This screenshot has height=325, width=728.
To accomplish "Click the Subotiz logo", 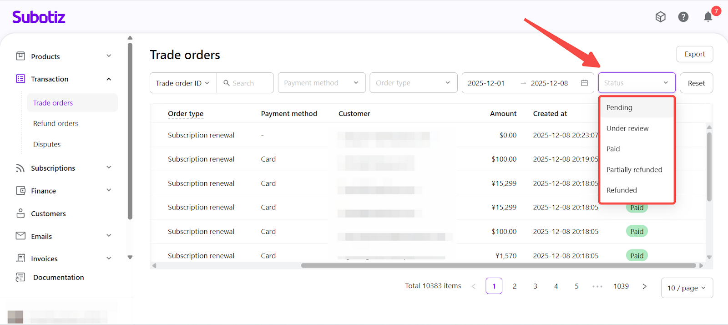I will pyautogui.click(x=39, y=17).
